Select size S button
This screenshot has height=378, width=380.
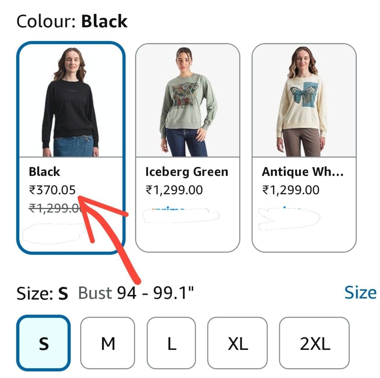tap(44, 343)
